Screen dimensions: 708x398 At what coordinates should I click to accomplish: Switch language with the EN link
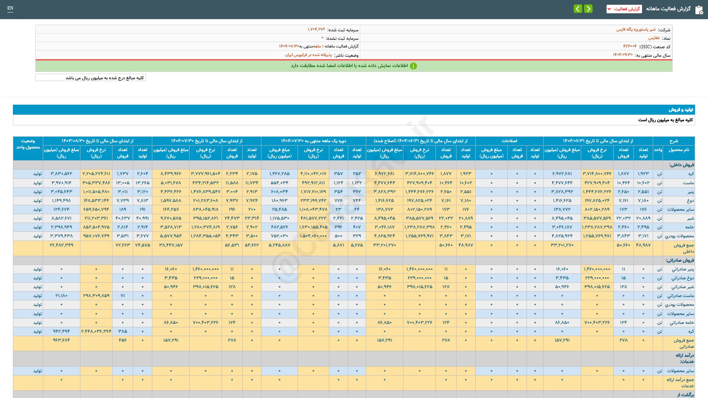(x=10, y=8)
